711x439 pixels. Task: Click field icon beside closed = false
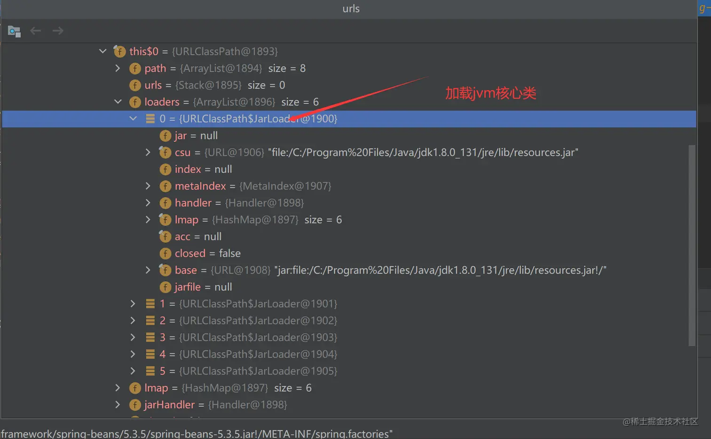click(x=165, y=254)
